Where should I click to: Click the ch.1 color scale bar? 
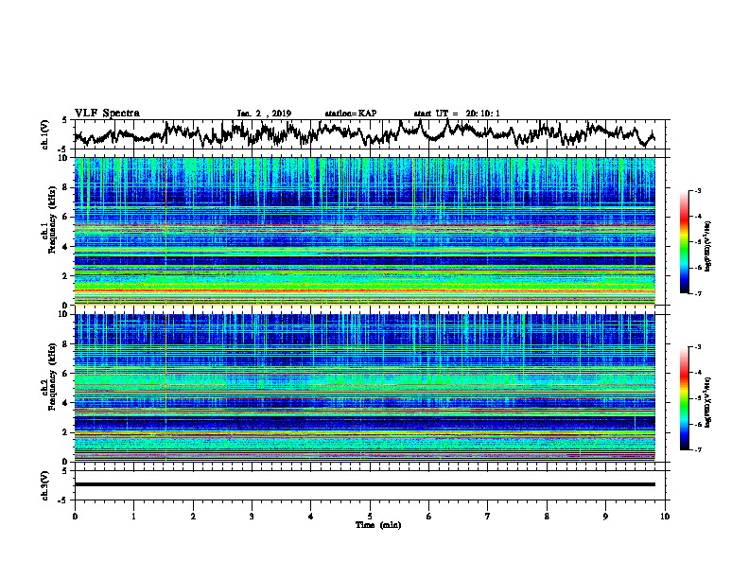[684, 242]
